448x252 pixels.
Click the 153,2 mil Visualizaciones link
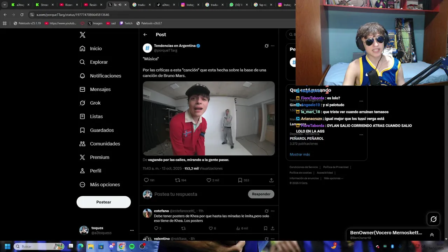pos(203,169)
